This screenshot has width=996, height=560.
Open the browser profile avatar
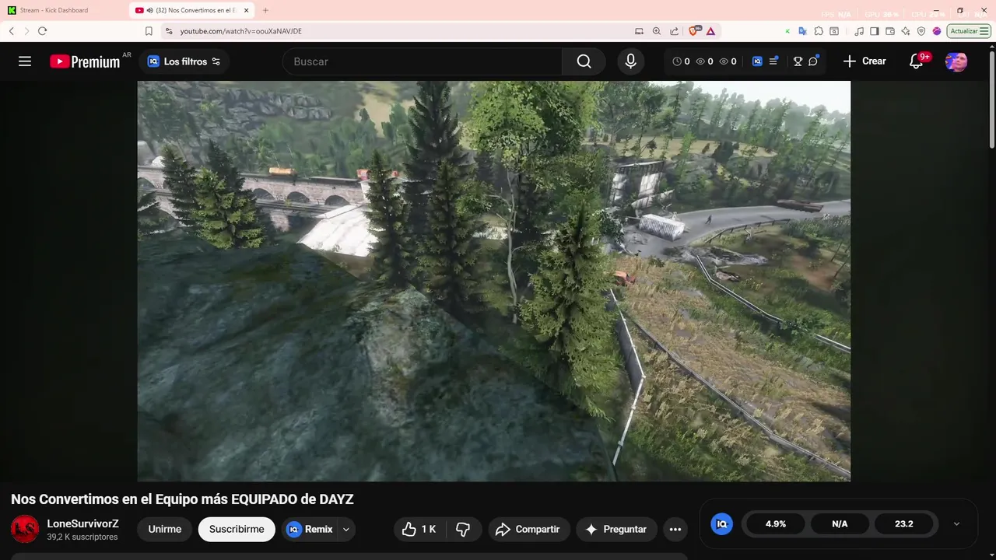coord(937,31)
